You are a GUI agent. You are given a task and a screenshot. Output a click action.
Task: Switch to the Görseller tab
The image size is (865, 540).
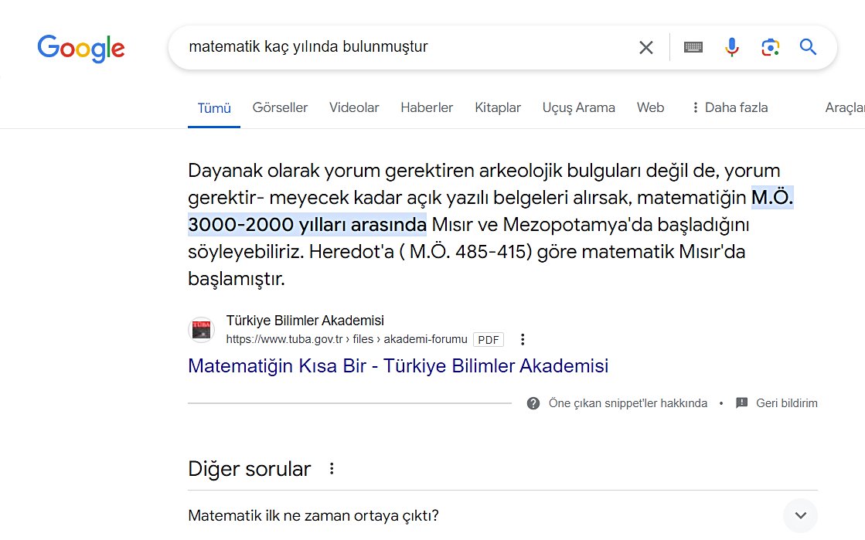tap(280, 107)
